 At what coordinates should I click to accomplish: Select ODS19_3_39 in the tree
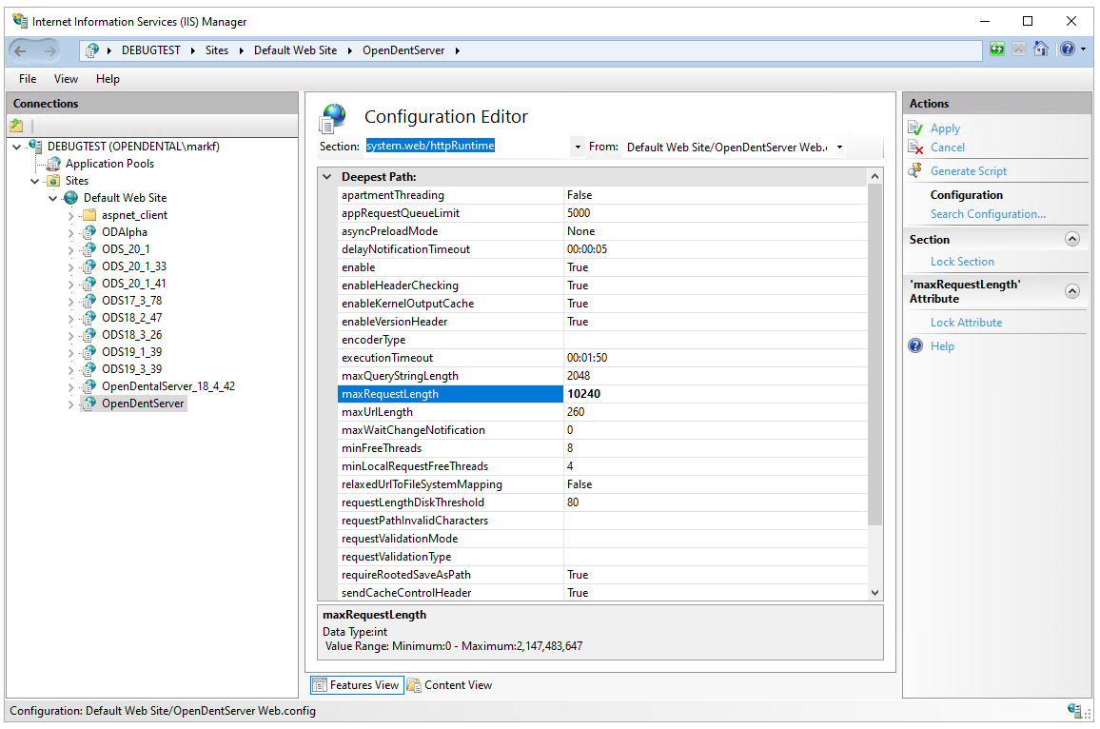click(x=132, y=369)
